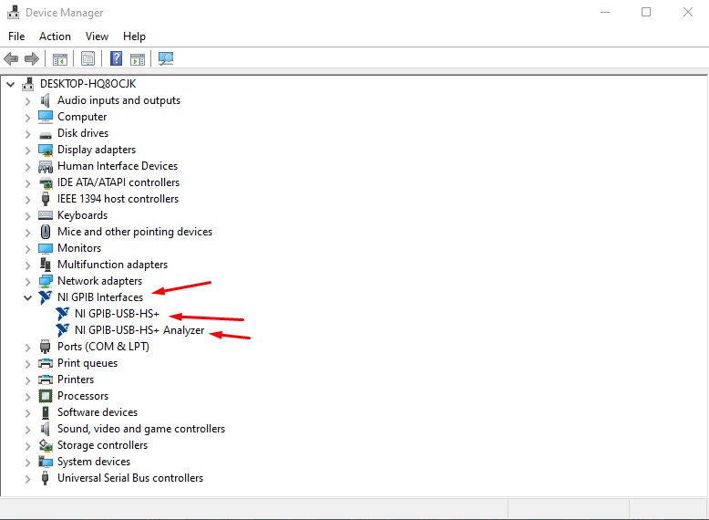Expand the Display adapters chevron
Screen dimensions: 709x520
27,151
